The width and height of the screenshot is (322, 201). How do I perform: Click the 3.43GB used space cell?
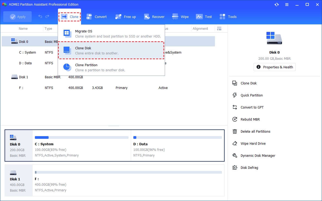tap(97, 88)
